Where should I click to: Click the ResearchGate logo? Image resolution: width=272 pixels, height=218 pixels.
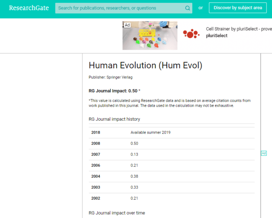pos(27,8)
